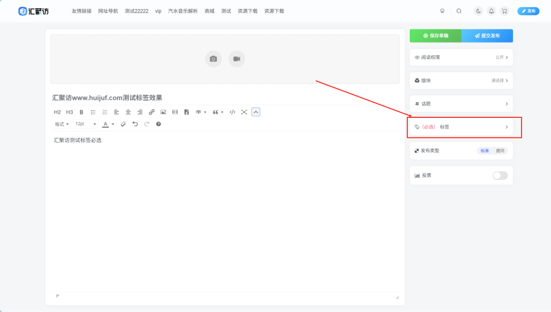Toggle bold formatting in editor toolbar
Image resolution: width=551 pixels, height=312 pixels.
pyautogui.click(x=81, y=112)
